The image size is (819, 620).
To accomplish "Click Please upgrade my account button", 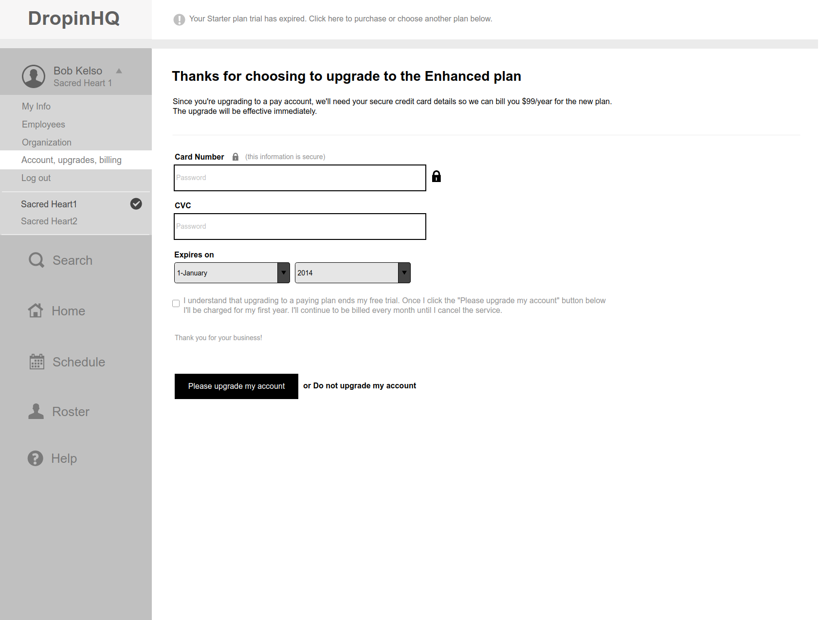I will click(237, 386).
